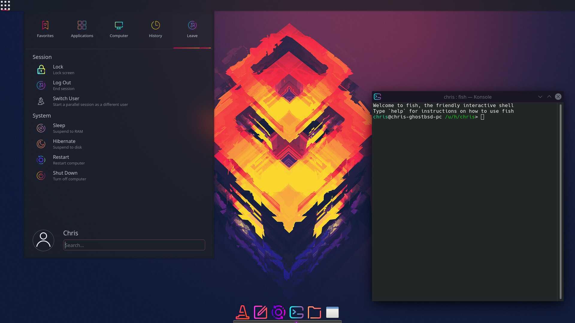Click the fish shell prompt line
Image resolution: width=575 pixels, height=323 pixels.
[429, 117]
